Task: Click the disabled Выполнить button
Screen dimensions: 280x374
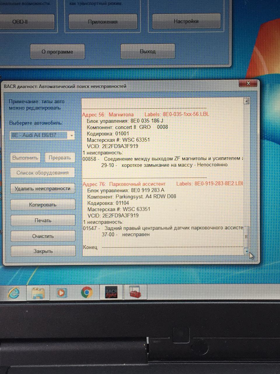Action: (x=25, y=158)
